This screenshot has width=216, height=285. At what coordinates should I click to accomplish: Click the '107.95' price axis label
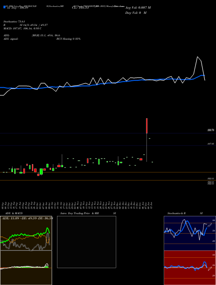(x=210, y=144)
